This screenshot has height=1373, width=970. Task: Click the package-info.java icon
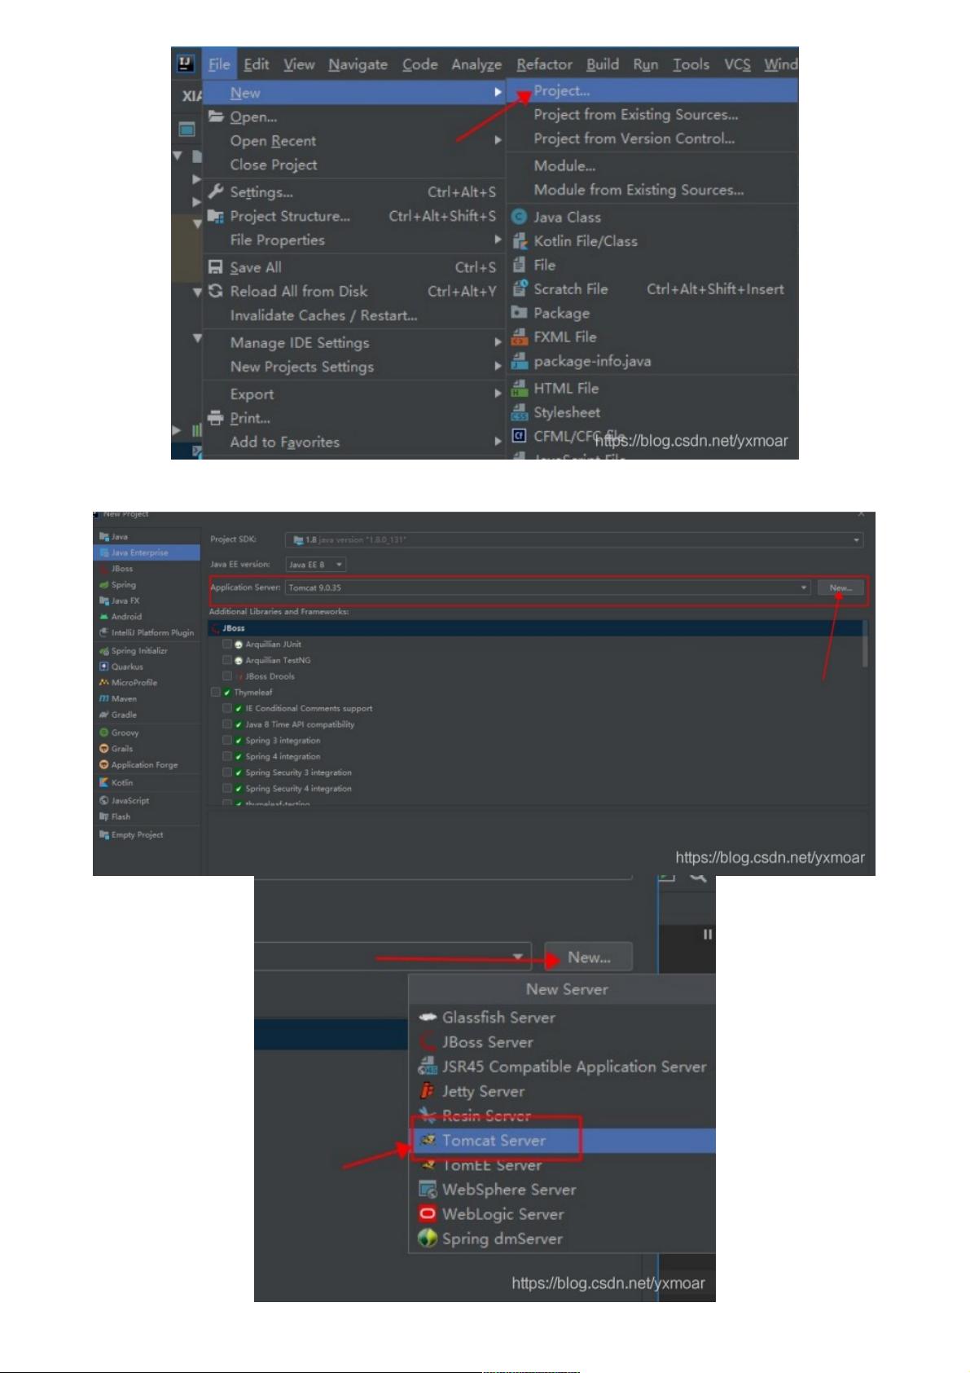click(x=519, y=361)
